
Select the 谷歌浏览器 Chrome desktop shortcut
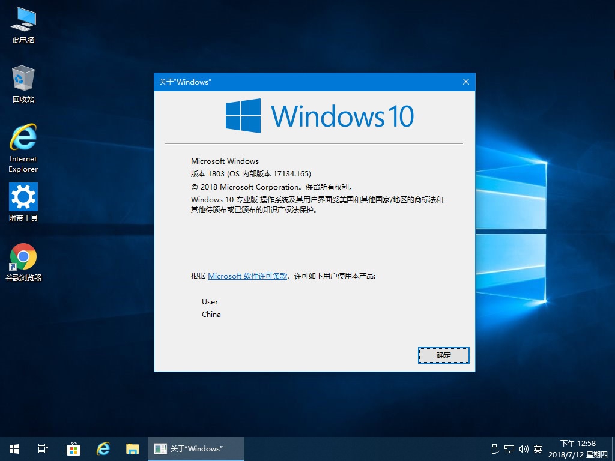(23, 262)
